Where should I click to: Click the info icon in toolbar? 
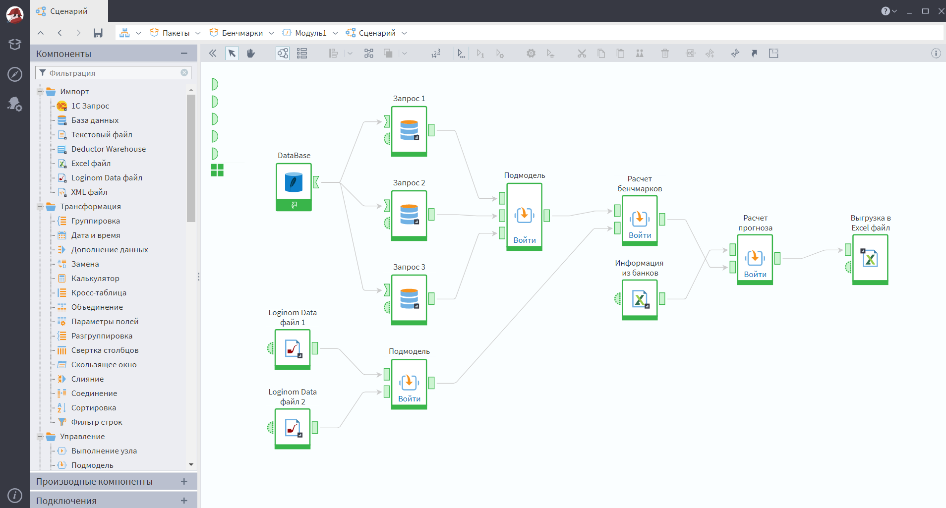click(936, 54)
